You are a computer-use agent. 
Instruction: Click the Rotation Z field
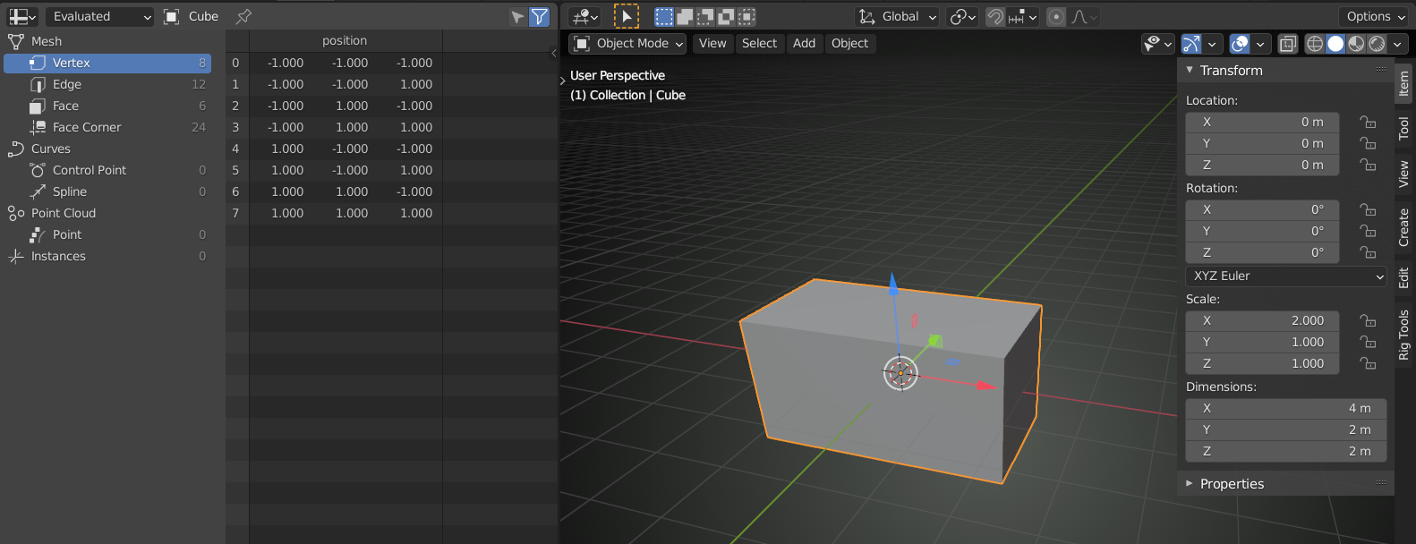[x=1262, y=252]
